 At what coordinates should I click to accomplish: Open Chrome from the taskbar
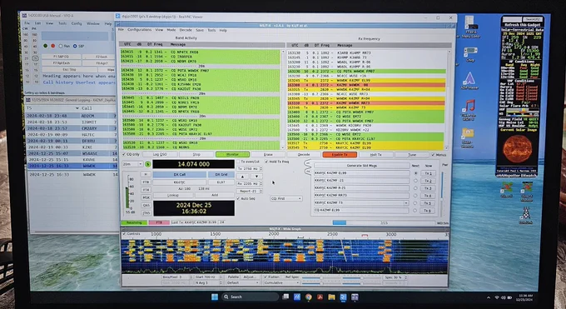308,297
